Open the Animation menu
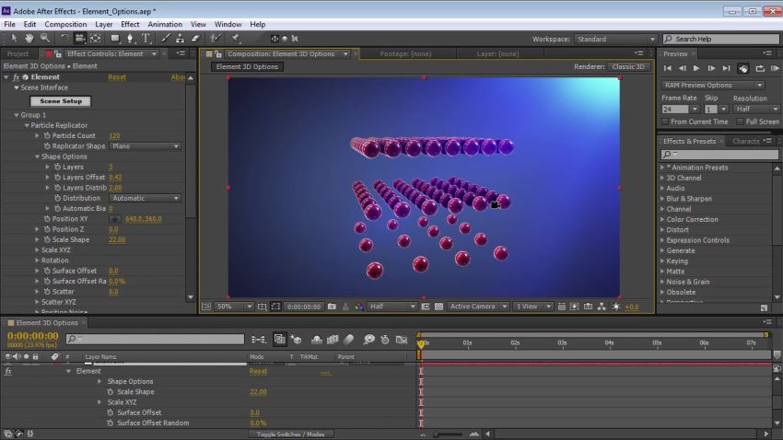Screen dimensions: 783x440 [x=165, y=24]
